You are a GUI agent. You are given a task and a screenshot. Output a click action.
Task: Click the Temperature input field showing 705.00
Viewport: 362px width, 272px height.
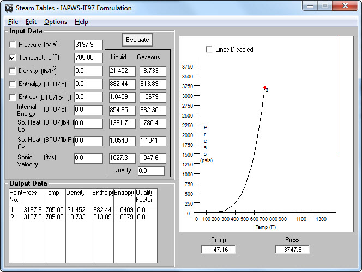pos(88,58)
